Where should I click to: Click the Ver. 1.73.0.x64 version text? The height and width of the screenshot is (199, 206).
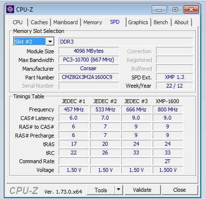(x=63, y=192)
